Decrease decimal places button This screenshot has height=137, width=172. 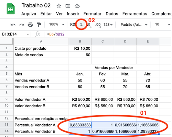click(89, 25)
